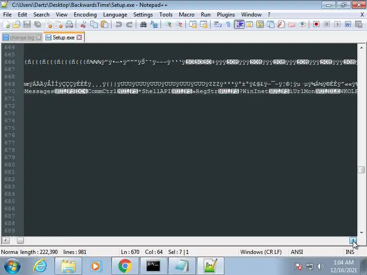Click the Save All toolbar icon
The width and height of the screenshot is (367, 275).
point(38,24)
